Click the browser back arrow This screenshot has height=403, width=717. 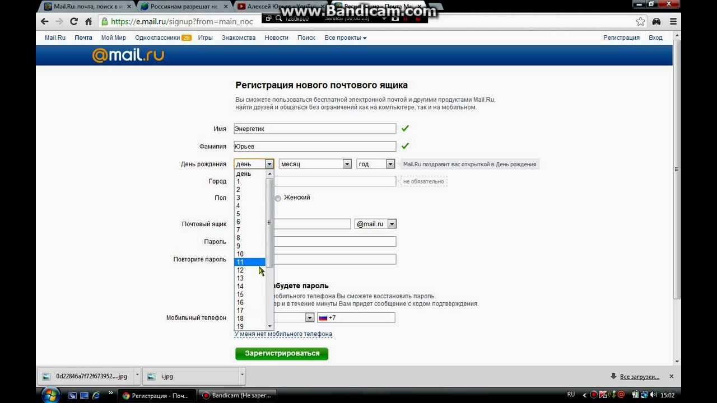[45, 21]
